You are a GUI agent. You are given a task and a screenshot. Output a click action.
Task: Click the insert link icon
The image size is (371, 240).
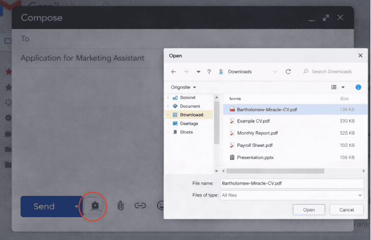coord(140,206)
